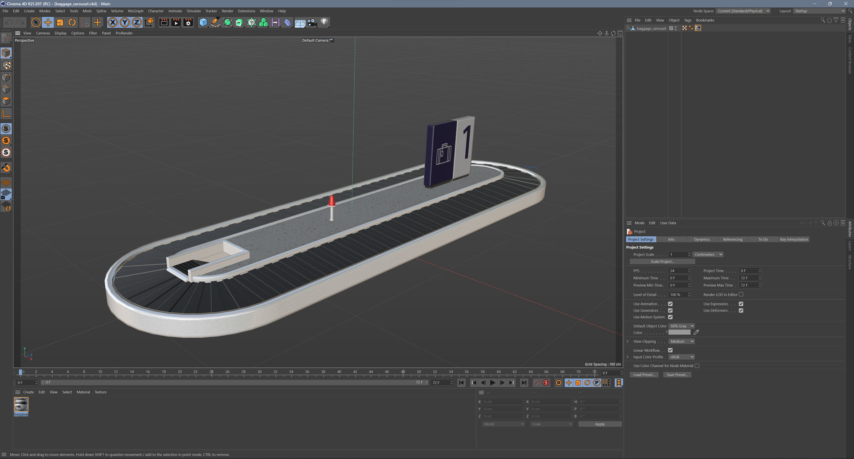Screen dimensions: 854x459
Task: Click the Bend deformer icon
Action: tap(287, 22)
